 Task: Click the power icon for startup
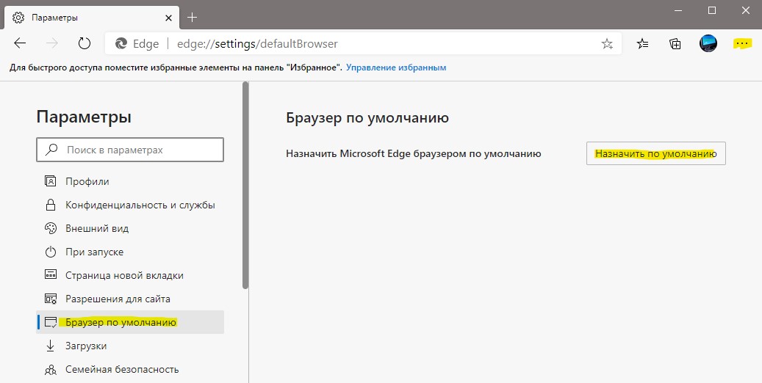click(50, 252)
